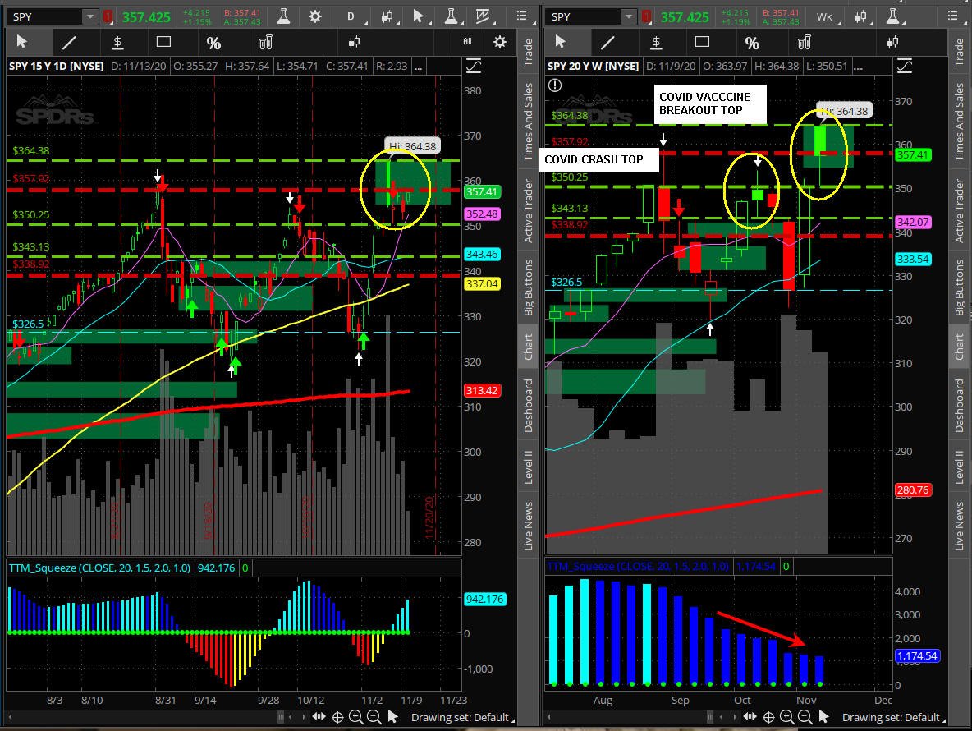
Task: Click the crosshair pan icon under left chart
Action: tap(337, 717)
